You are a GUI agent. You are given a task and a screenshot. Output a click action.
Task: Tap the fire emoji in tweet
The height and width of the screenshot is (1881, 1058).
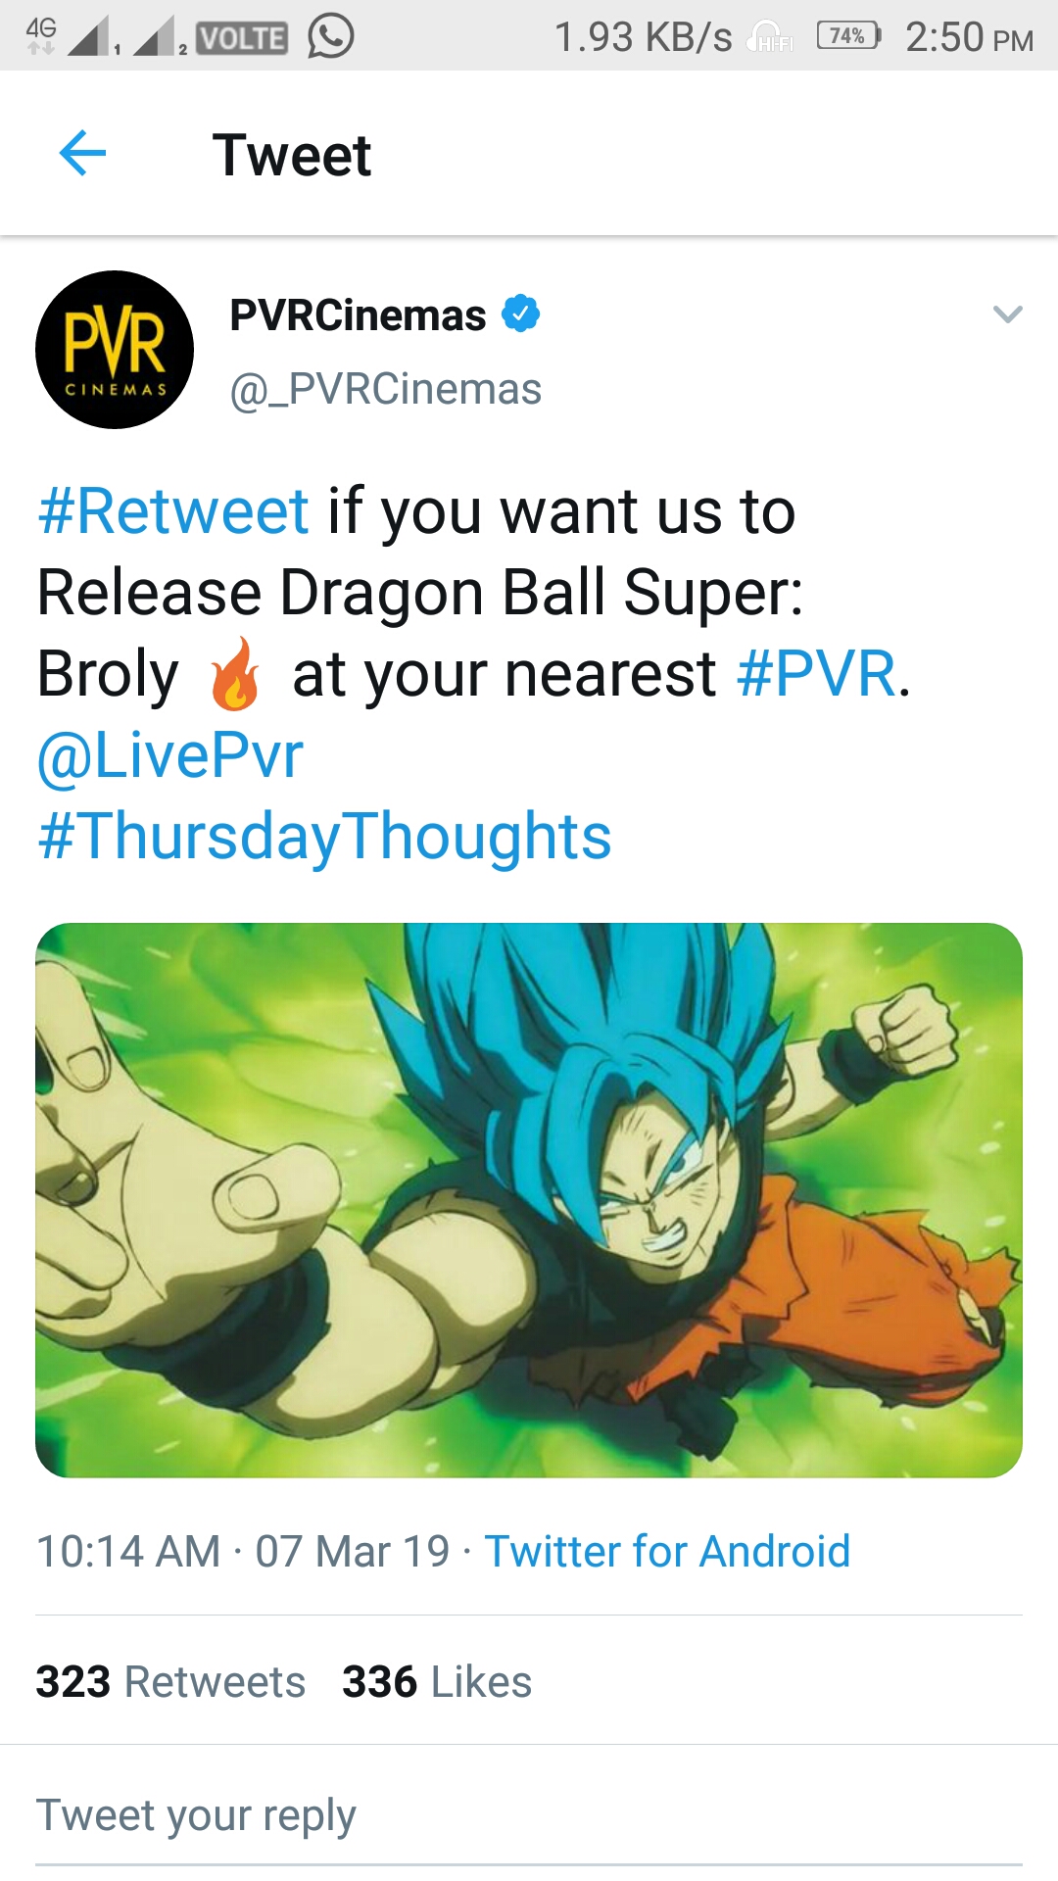[x=235, y=673]
